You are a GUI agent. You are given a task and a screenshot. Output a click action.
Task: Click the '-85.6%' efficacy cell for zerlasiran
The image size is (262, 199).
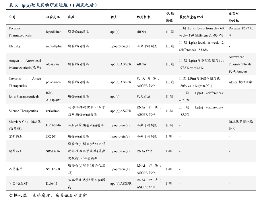click(x=201, y=111)
